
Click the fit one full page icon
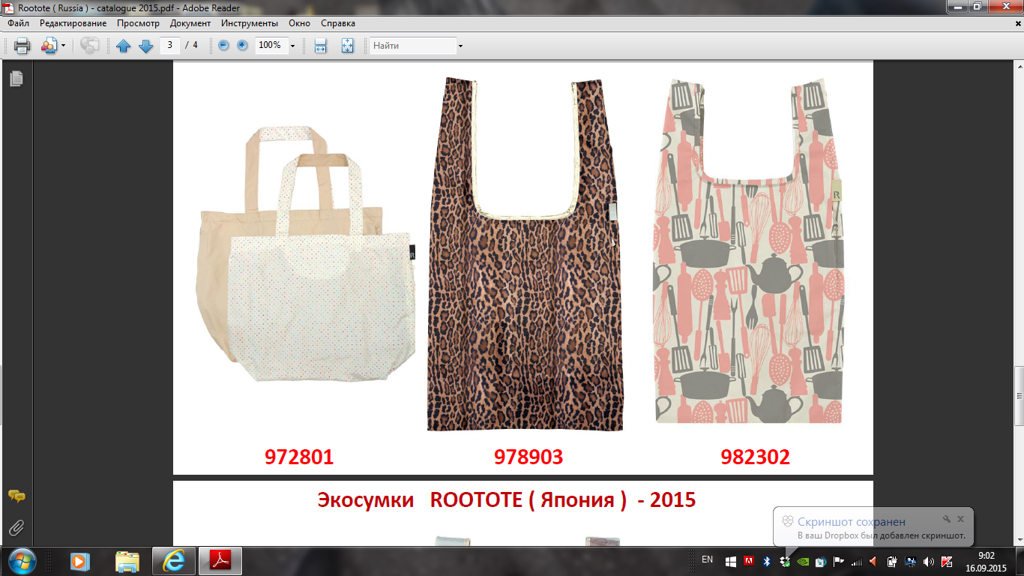[347, 46]
